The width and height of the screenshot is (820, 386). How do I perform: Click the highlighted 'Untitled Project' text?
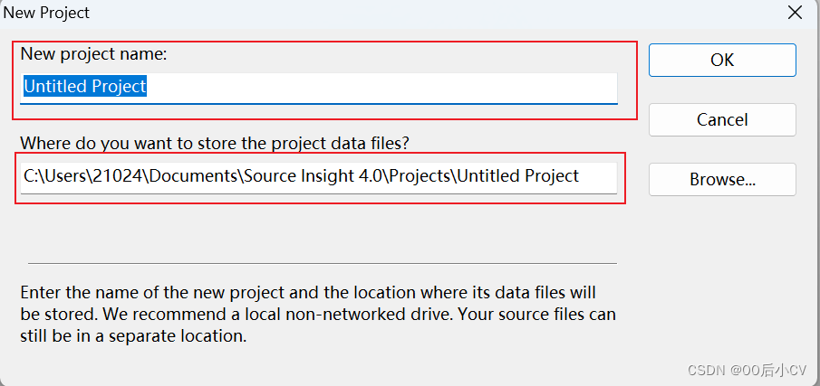pos(85,87)
